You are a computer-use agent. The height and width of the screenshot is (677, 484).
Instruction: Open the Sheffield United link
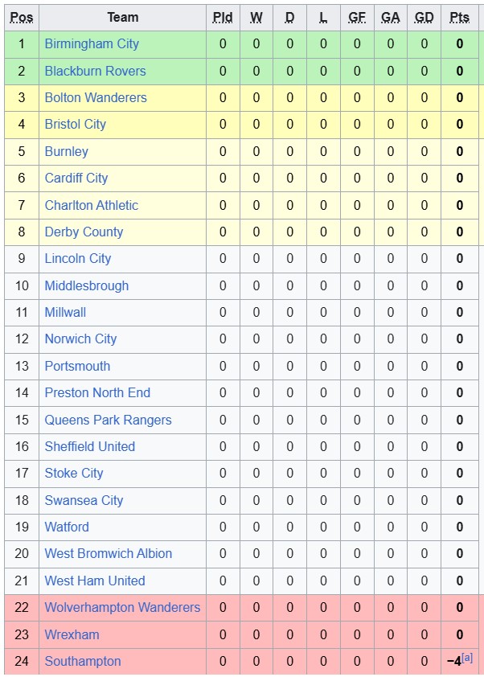(x=90, y=446)
